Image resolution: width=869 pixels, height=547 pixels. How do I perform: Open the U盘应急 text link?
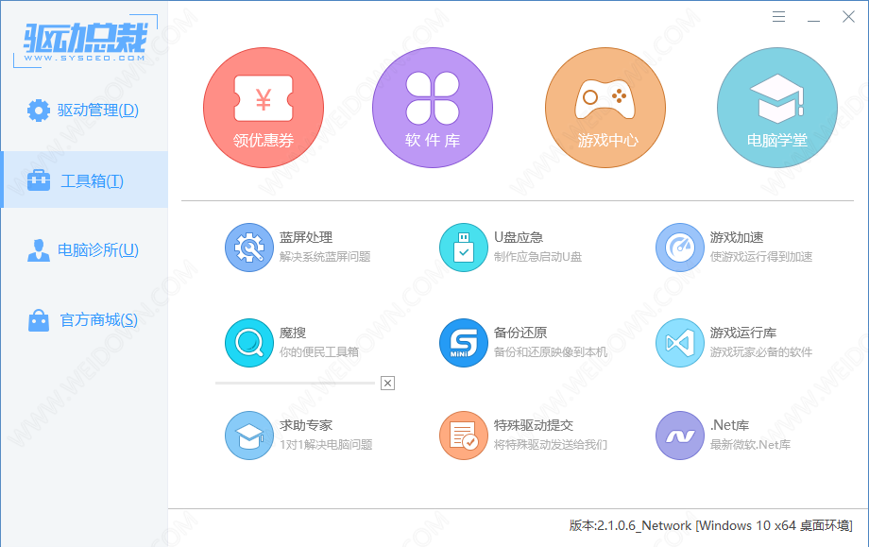[x=519, y=237]
